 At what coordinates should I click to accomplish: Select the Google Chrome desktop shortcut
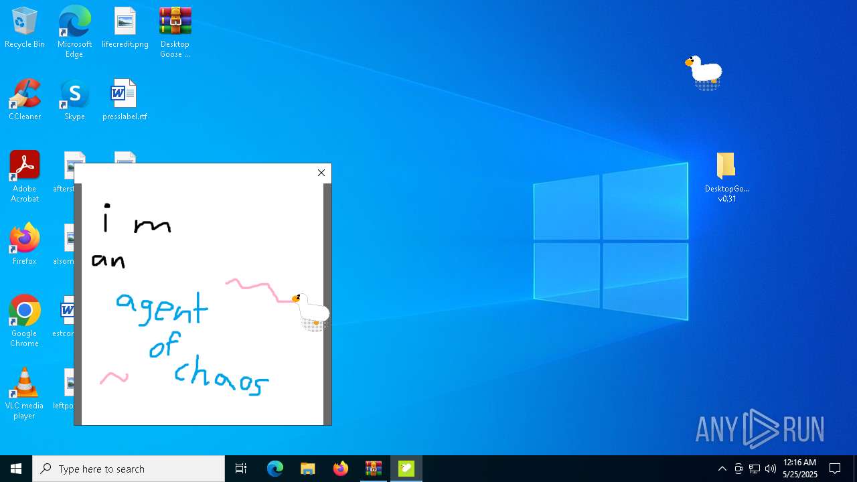tap(25, 321)
